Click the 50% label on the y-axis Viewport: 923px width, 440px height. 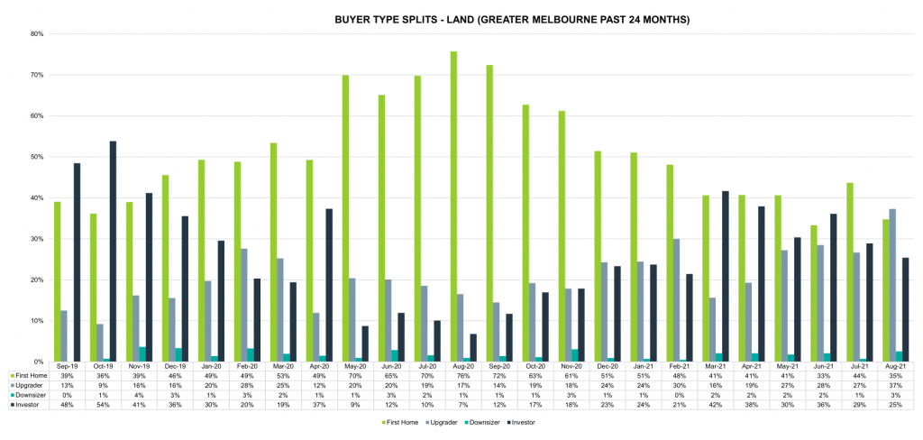pos(37,157)
